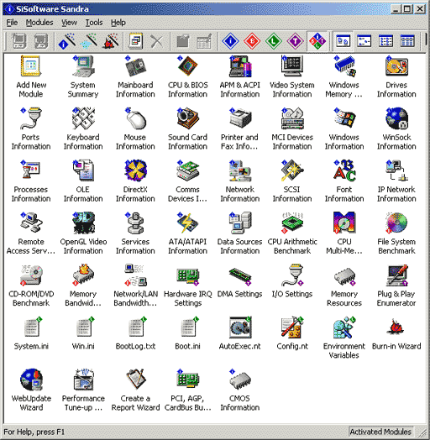Viewport: 430px width, 440px height.
Task: Open the Tools menu
Action: (94, 23)
